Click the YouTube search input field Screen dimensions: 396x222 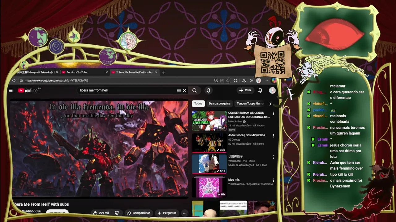[x=127, y=90]
